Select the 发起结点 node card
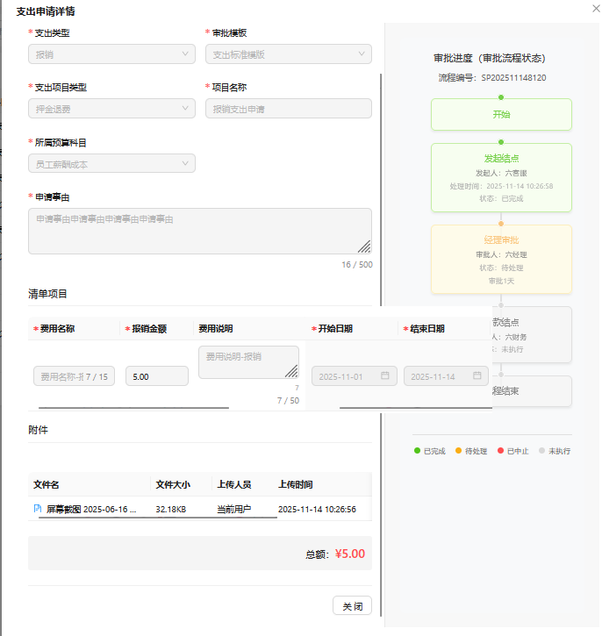The image size is (602, 636). [501, 177]
